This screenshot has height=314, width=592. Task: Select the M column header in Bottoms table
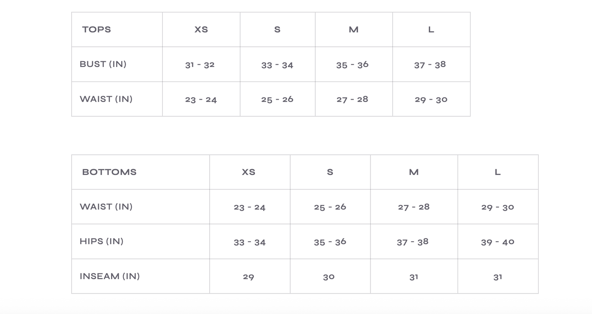click(x=414, y=172)
